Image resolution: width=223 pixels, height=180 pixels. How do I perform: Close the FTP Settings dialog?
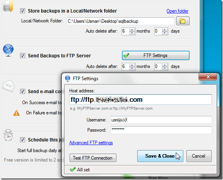tap(208, 77)
